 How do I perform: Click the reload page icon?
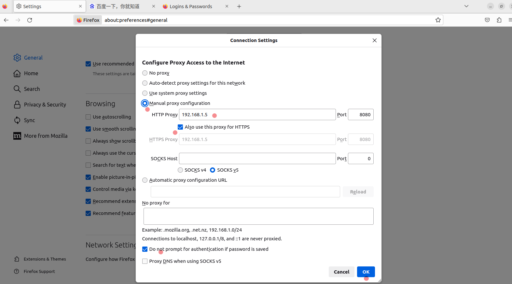click(30, 20)
